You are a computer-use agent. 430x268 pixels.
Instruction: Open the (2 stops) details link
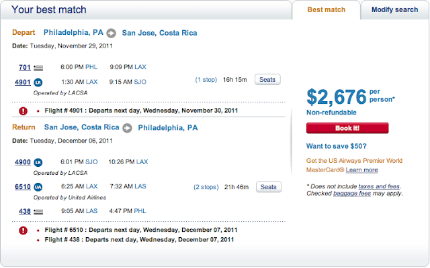click(x=208, y=187)
